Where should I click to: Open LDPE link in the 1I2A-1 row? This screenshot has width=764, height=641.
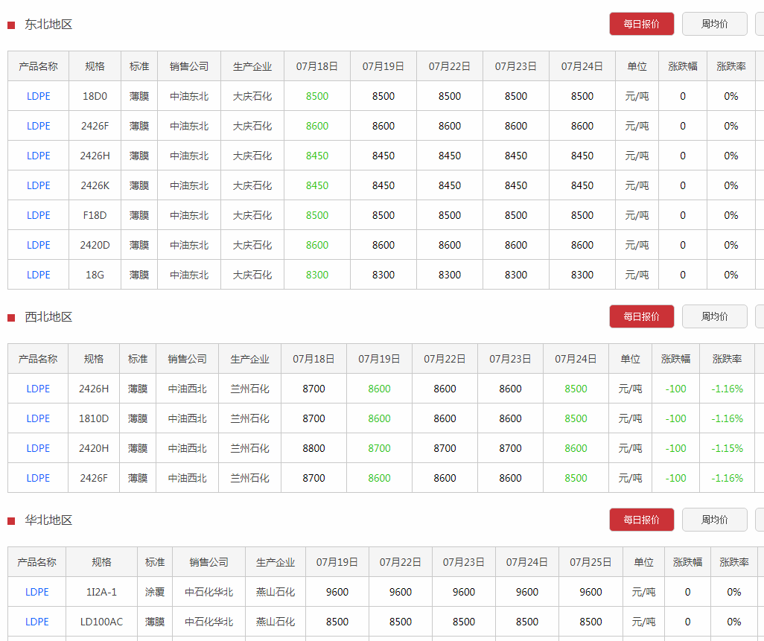coord(37,592)
